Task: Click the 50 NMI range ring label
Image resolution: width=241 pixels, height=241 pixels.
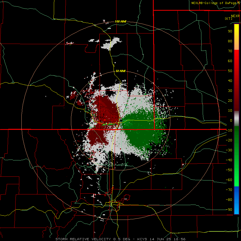Action: point(120,71)
